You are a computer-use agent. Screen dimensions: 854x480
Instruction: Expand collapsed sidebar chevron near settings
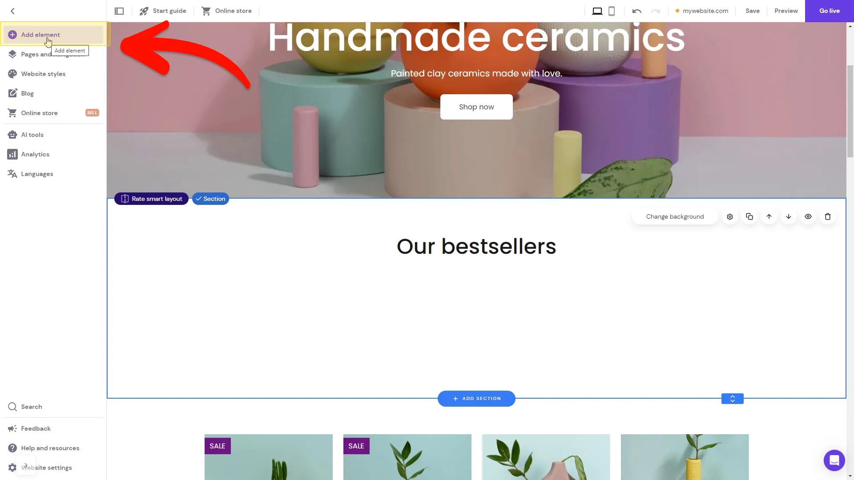coord(26,465)
